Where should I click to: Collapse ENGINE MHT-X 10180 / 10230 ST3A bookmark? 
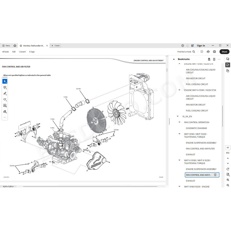pos(180,90)
